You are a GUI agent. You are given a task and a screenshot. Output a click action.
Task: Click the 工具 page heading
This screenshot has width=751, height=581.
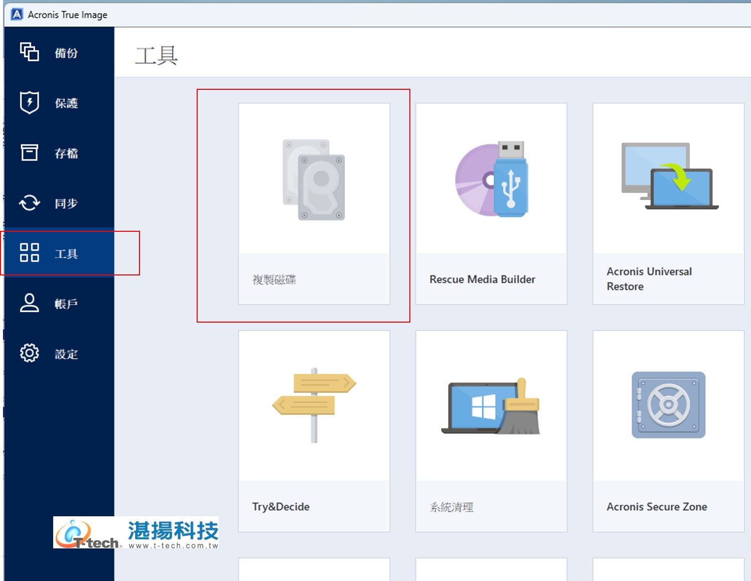pos(157,55)
